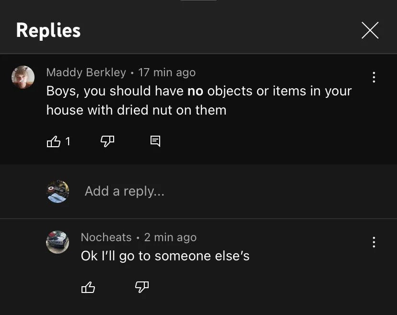This screenshot has height=315, width=397.
Task: Close the Replies panel
Action: [x=370, y=30]
